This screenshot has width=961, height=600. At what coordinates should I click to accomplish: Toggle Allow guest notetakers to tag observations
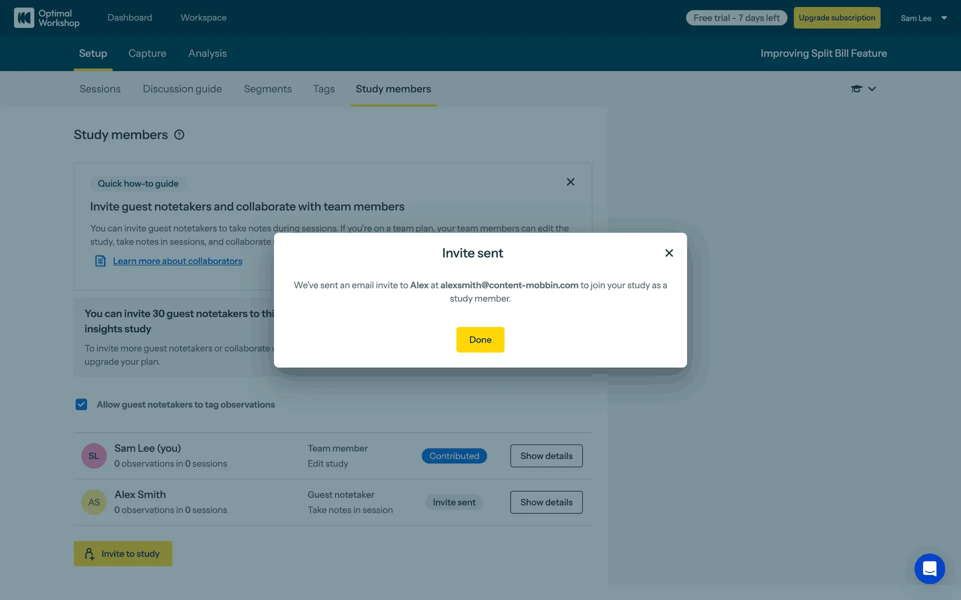[x=82, y=404]
